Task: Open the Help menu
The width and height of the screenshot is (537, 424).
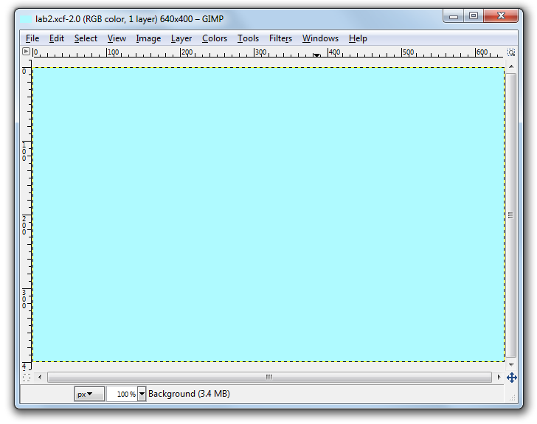Action: click(358, 38)
